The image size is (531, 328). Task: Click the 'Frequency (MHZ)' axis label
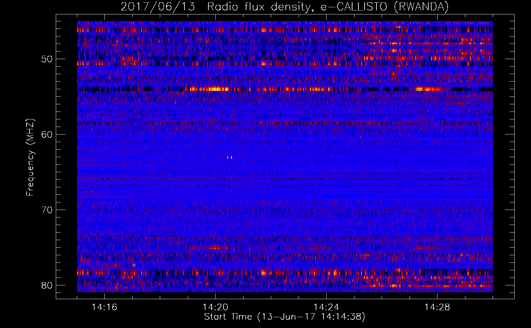(30, 157)
